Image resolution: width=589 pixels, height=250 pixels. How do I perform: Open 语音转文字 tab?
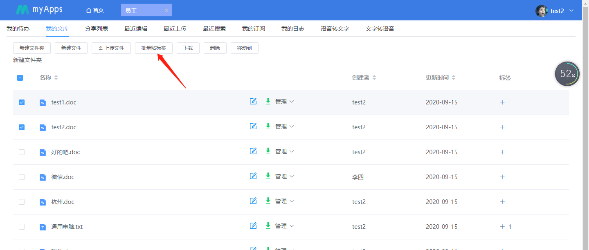[x=335, y=29]
